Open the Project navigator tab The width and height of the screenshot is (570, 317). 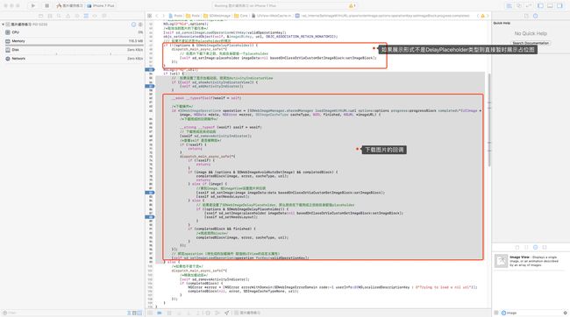(40, 16)
